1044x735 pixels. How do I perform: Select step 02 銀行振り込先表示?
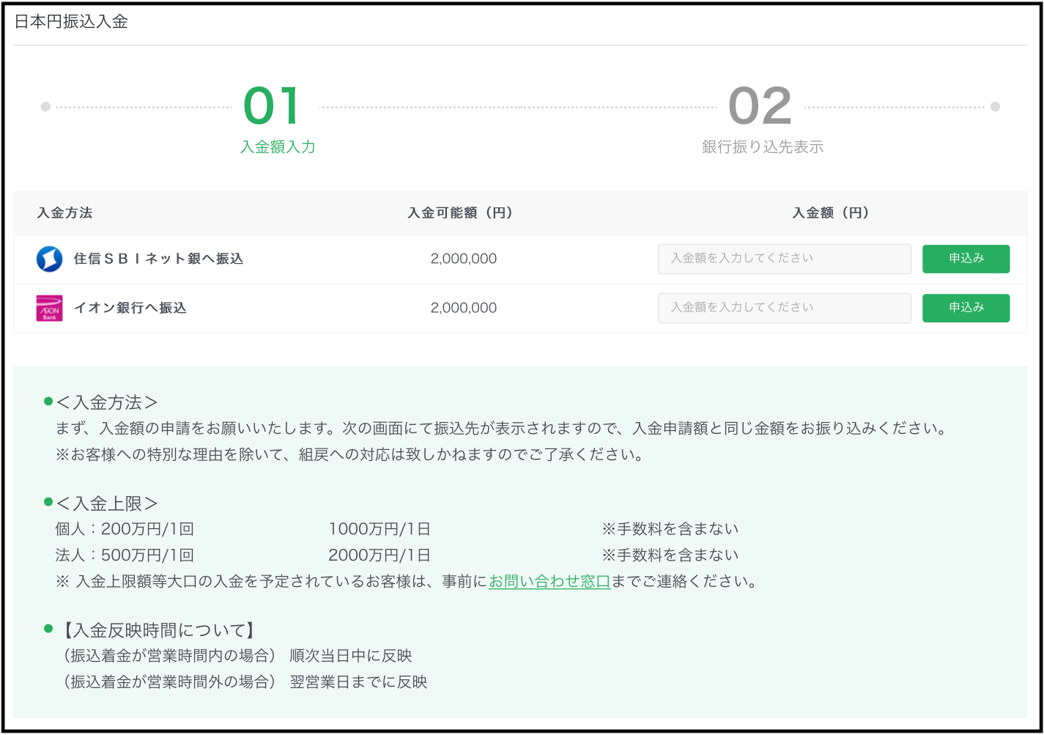click(x=762, y=119)
